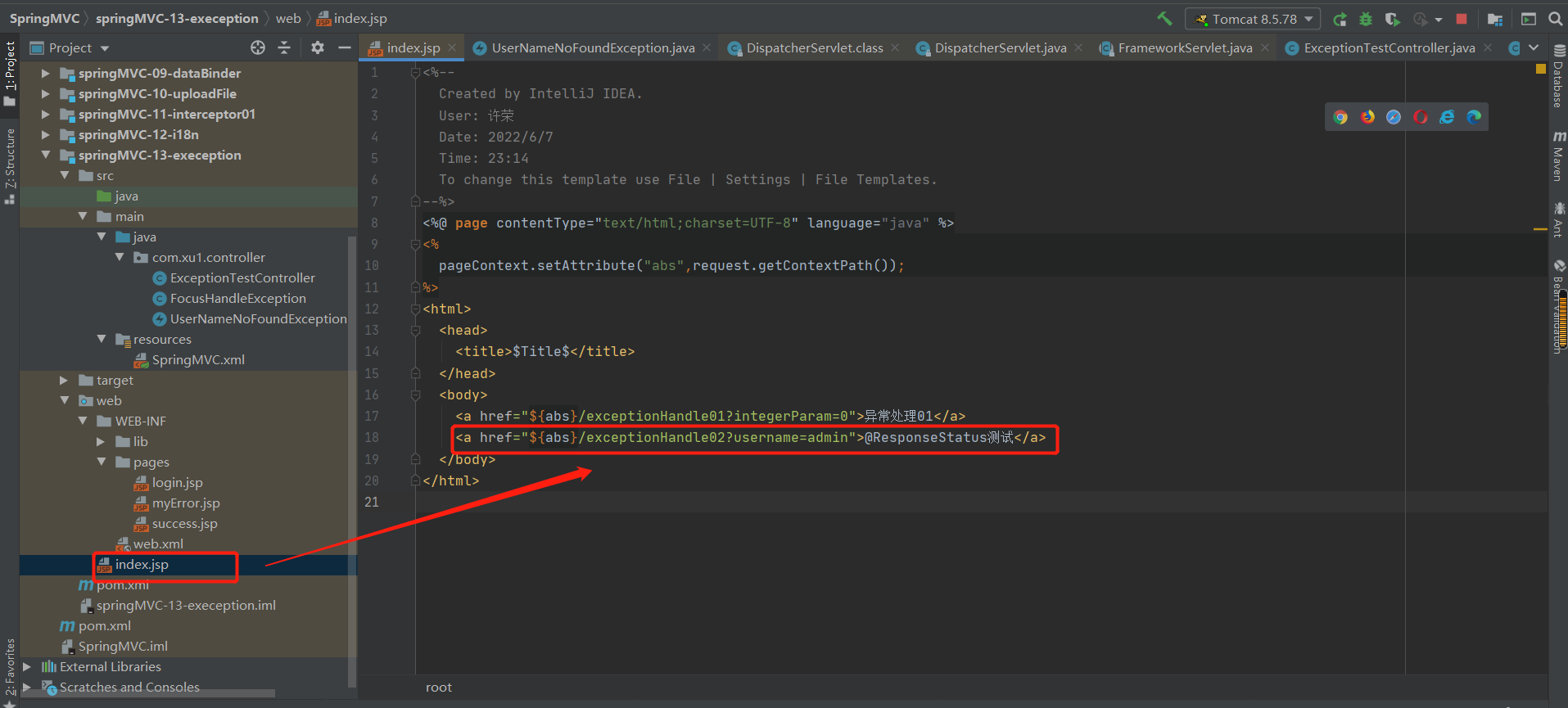Select web.xml in the tree
Image resolution: width=1568 pixels, height=708 pixels.
pos(158,543)
